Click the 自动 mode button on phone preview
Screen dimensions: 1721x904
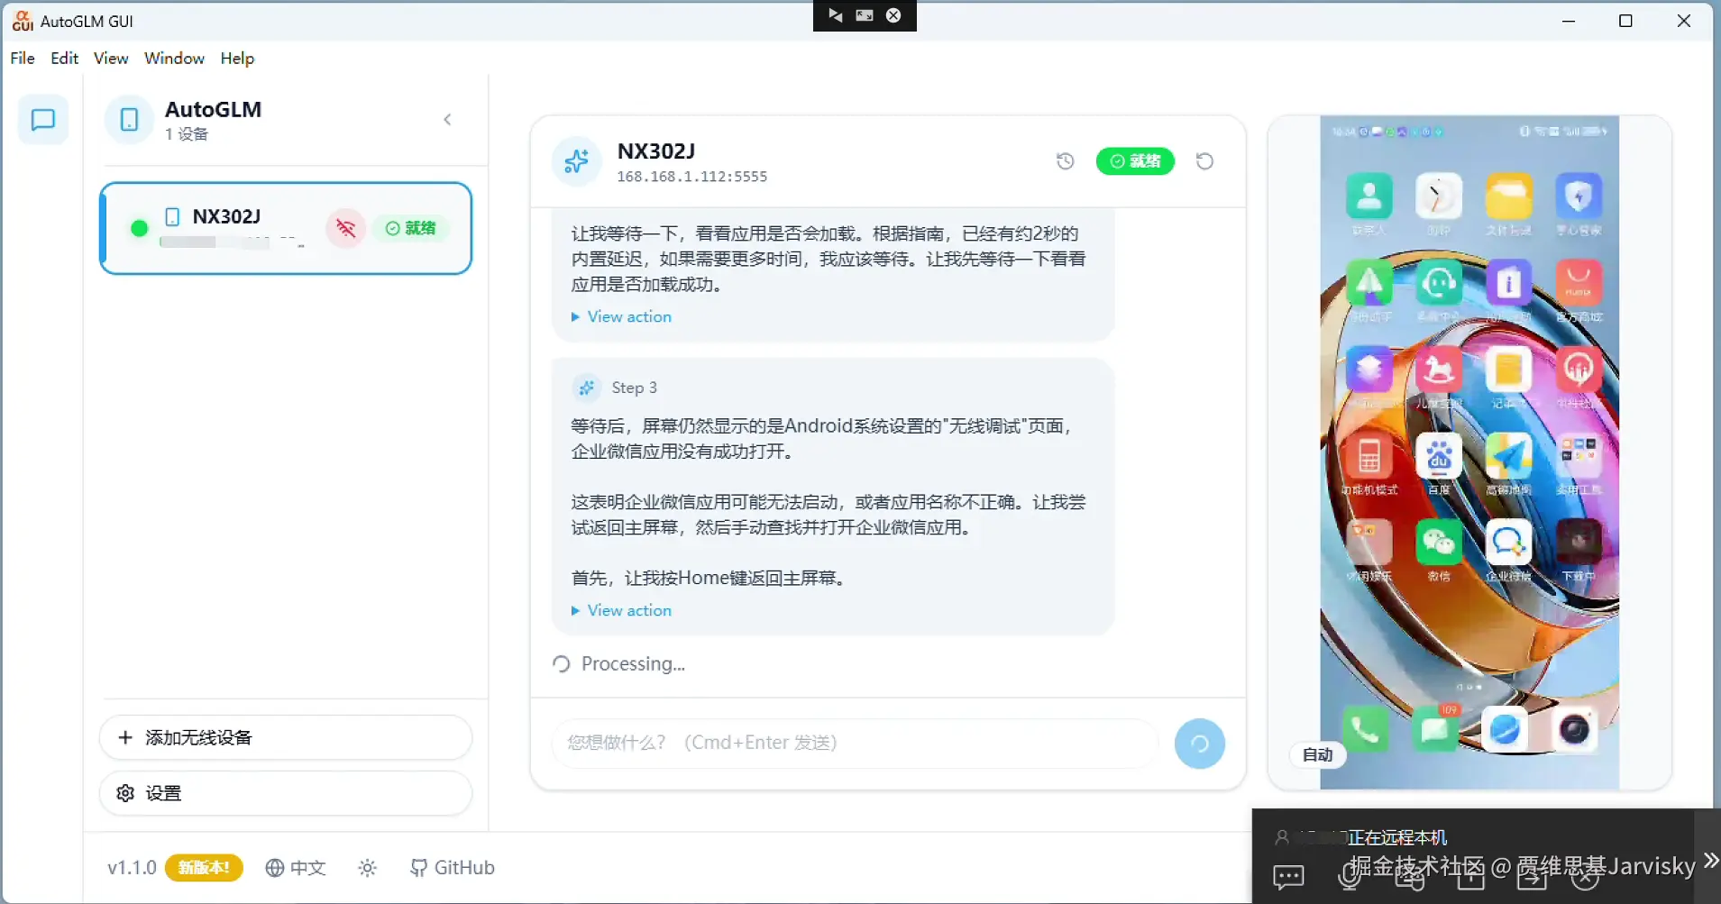tap(1317, 754)
